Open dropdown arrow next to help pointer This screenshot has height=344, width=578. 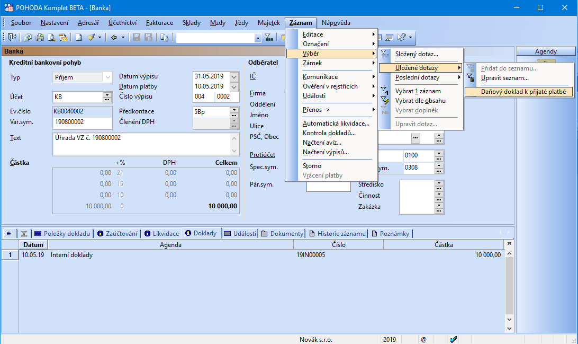tap(410, 37)
